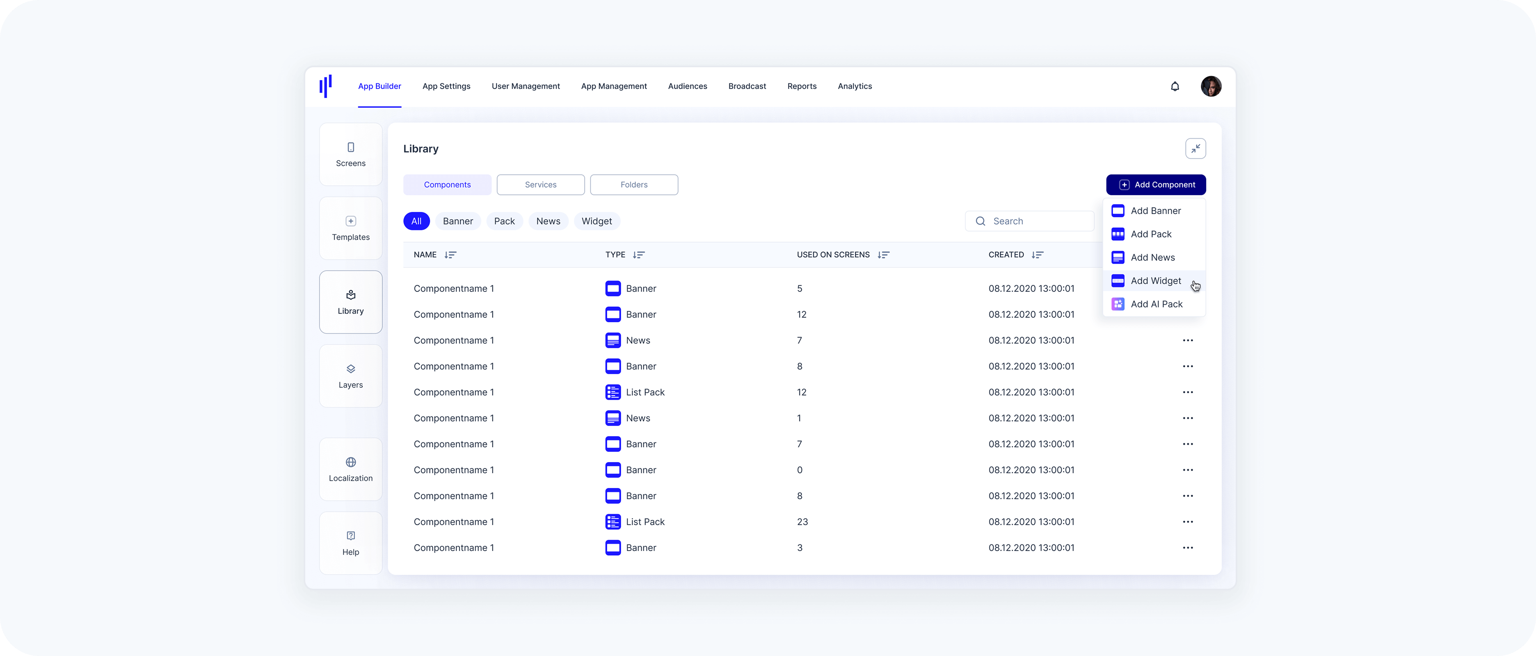Open Templates in the sidebar
This screenshot has width=1536, height=656.
(x=351, y=228)
